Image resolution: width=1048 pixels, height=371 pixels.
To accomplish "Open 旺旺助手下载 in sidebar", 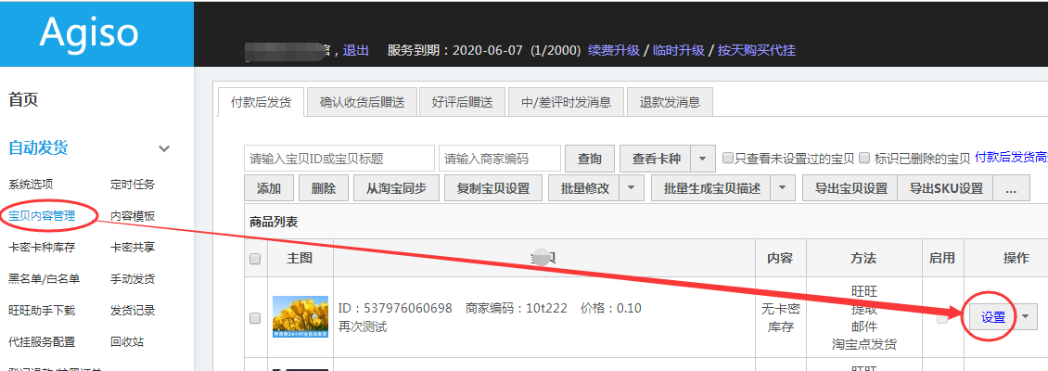I will (x=42, y=310).
